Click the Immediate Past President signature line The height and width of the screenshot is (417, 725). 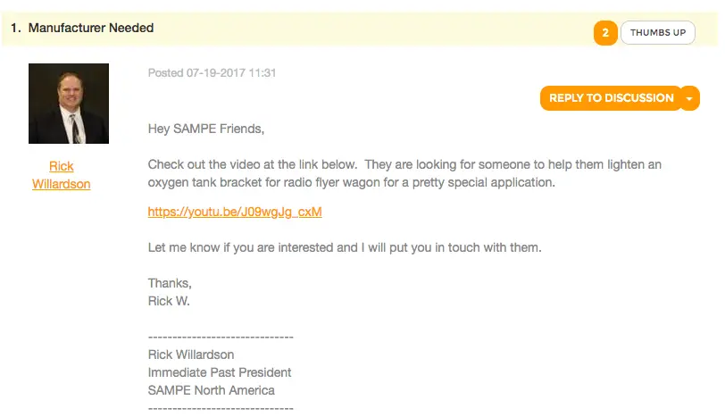pyautogui.click(x=220, y=372)
